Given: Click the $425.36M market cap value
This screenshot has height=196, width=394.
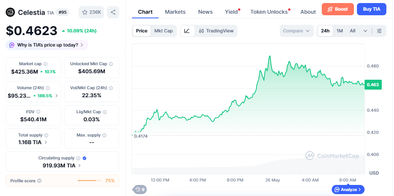Looking at the screenshot, I should (24, 72).
